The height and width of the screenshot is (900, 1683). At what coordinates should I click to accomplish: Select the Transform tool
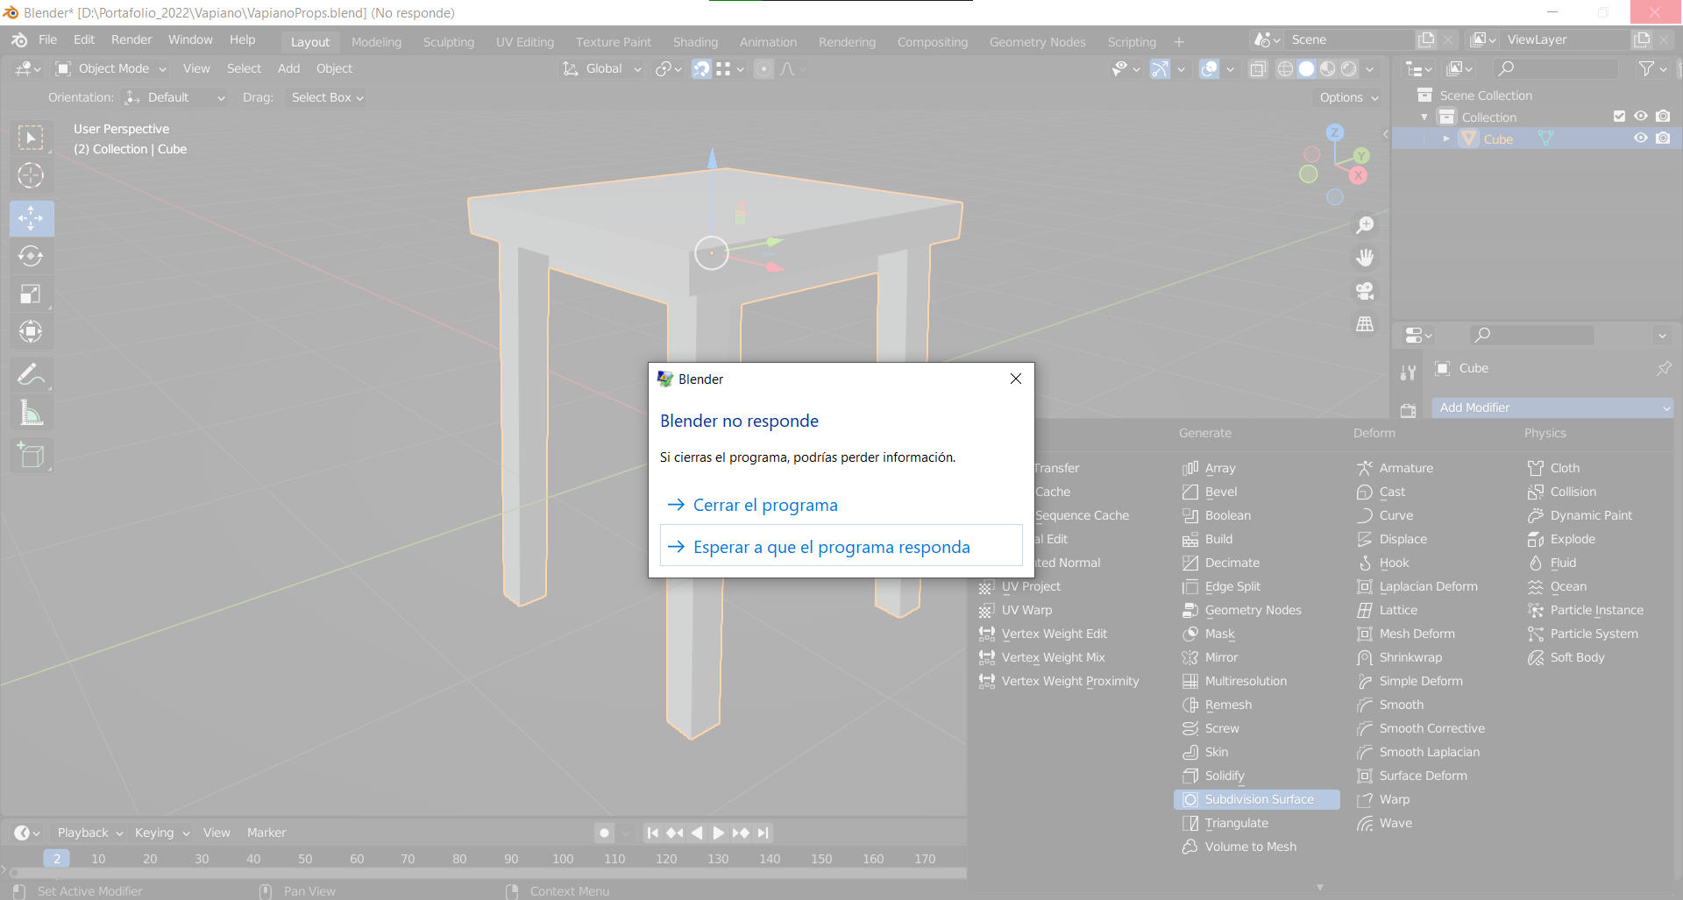tap(31, 331)
